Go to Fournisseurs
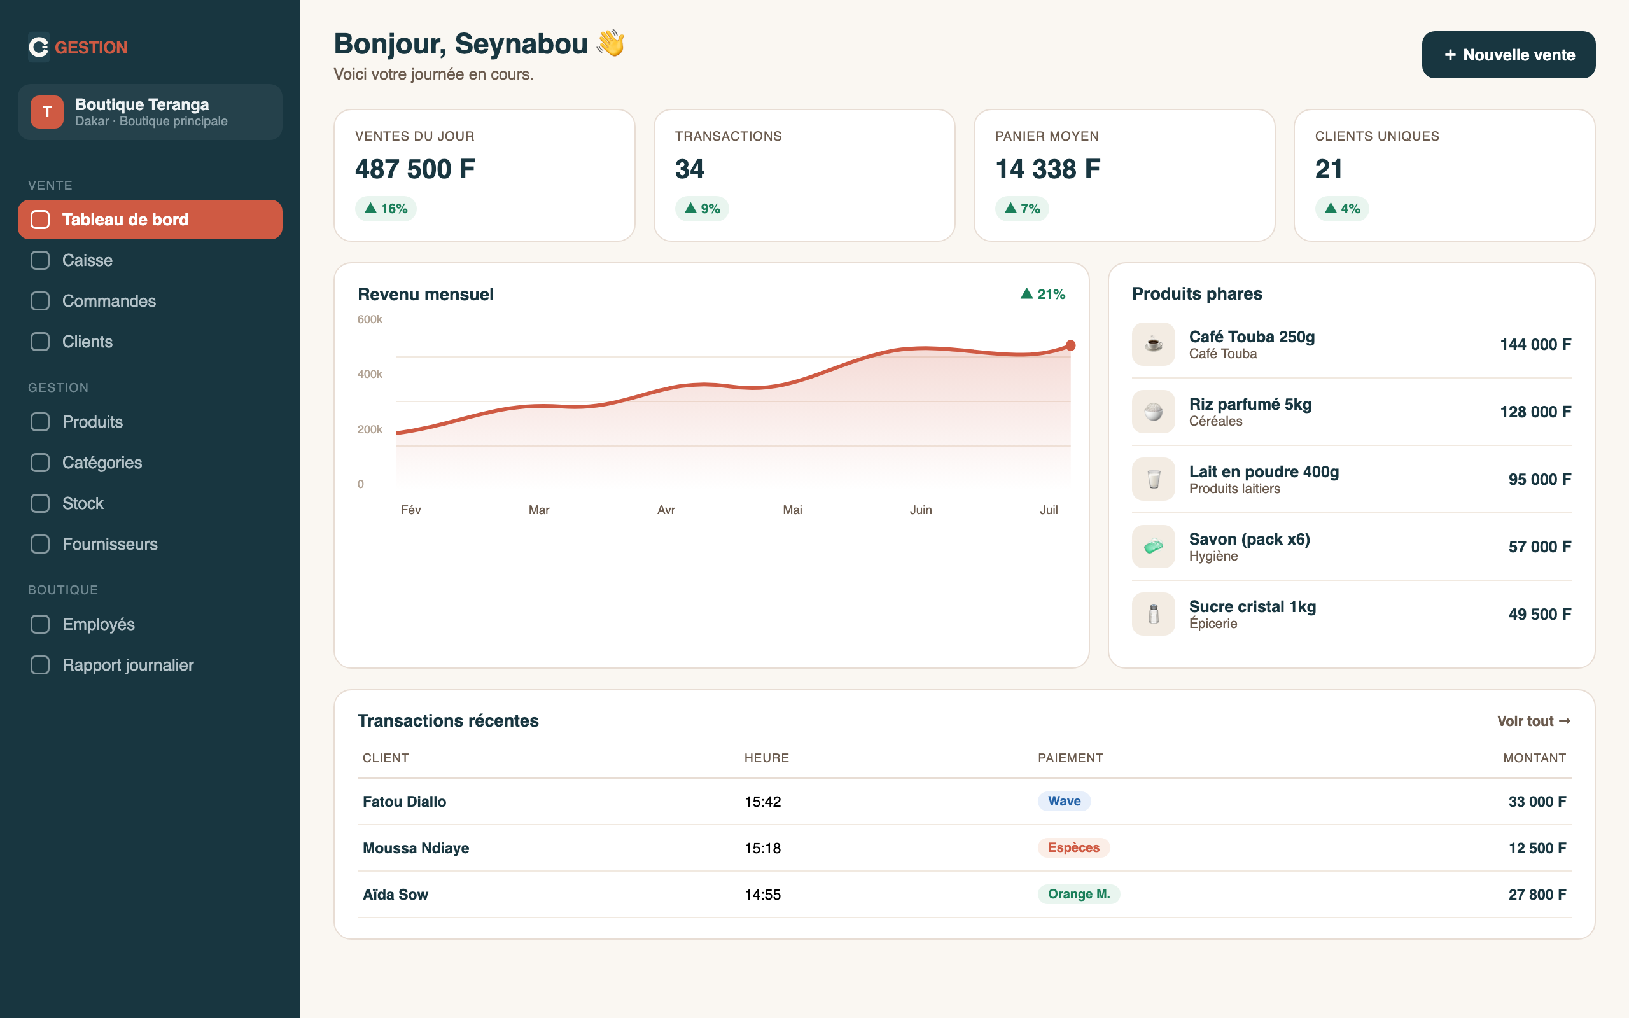Screen dimensions: 1629x1018 (150, 544)
